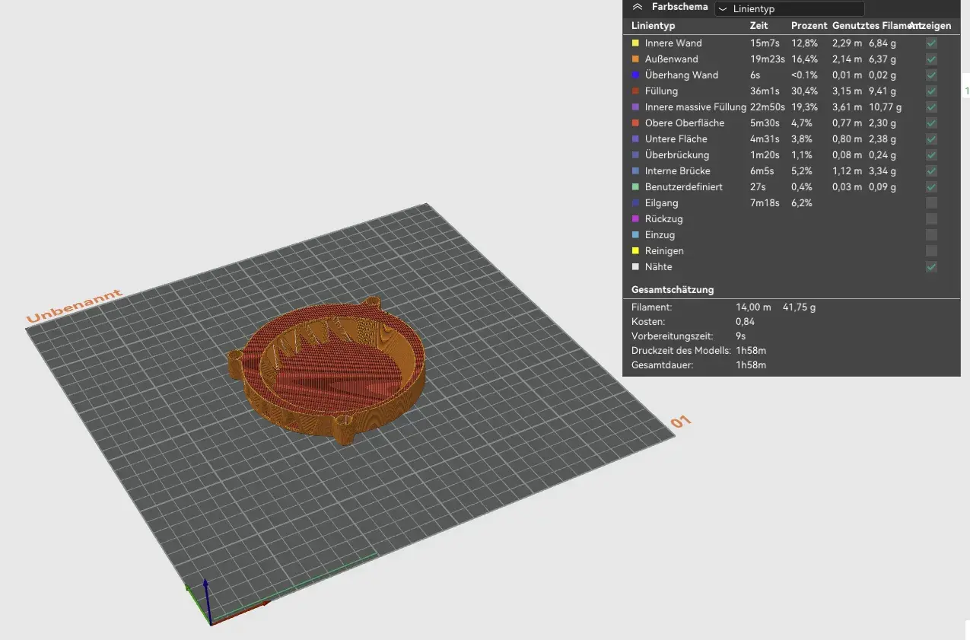The image size is (970, 640).
Task: Hide Nähte seams via checkbox
Action: click(931, 267)
